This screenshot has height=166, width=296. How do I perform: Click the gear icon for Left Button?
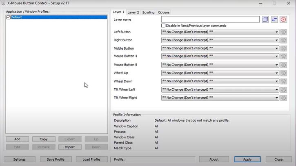[x=283, y=32]
